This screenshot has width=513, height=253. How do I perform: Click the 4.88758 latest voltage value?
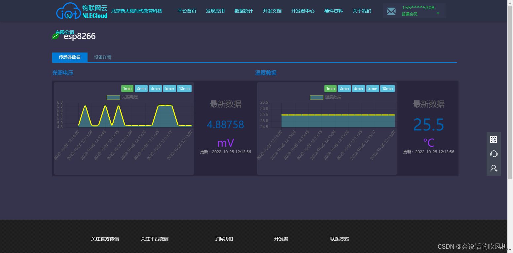click(225, 125)
